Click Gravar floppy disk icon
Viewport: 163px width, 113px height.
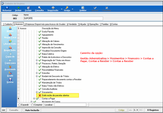pos(10,79)
